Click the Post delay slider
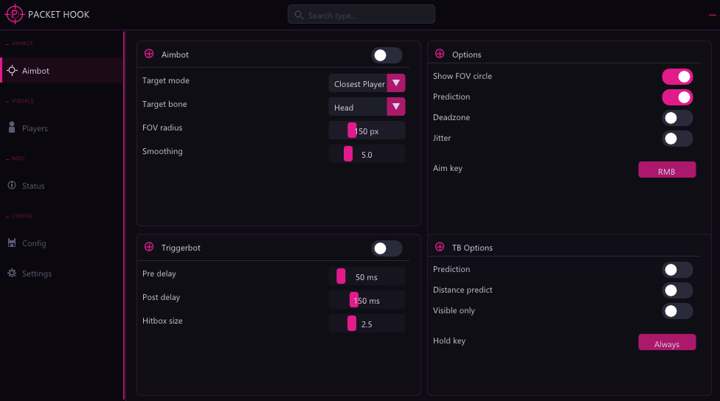 coord(367,300)
